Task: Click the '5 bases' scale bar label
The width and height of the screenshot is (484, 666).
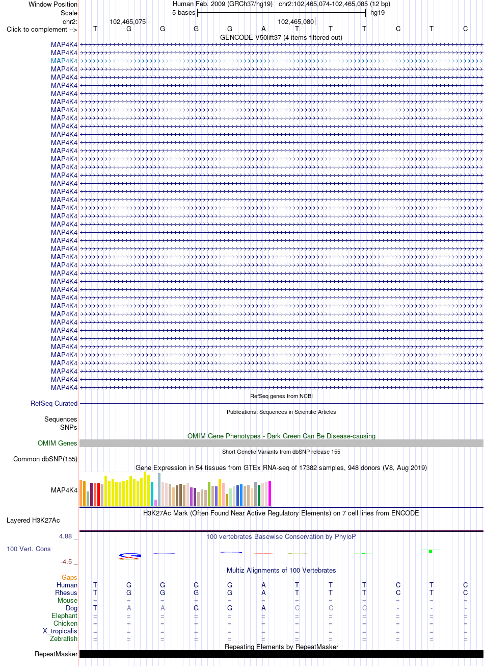Action: click(x=183, y=13)
